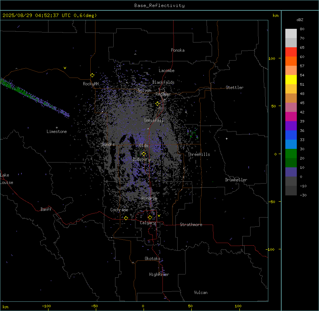Click the RockyMH label
Screen dimensions: 319x311
91,84
